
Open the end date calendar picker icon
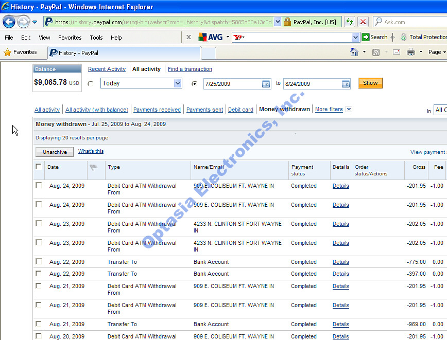point(346,84)
